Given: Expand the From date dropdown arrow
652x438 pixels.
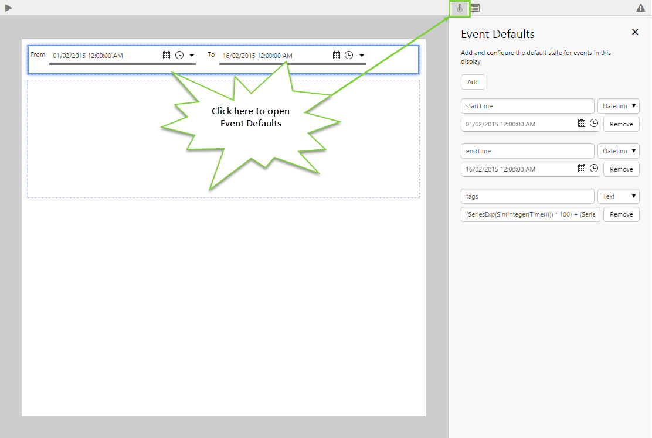Looking at the screenshot, I should pyautogui.click(x=192, y=56).
